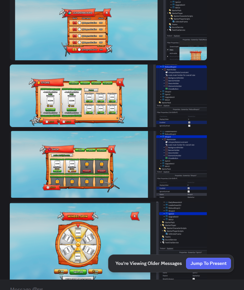The height and width of the screenshot is (290, 244).
Task: Click the CloseButton icon under RobuxShopUI
Action: pyautogui.click(x=166, y=89)
